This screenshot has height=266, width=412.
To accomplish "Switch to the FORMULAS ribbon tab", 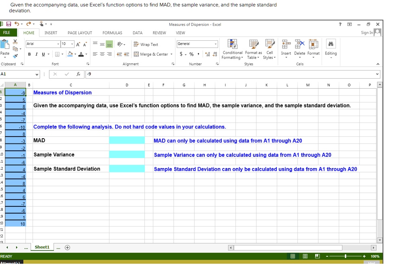I will (x=112, y=33).
